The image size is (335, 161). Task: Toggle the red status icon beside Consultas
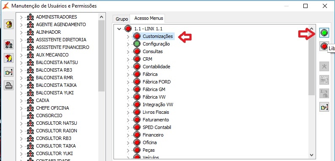pyautogui.click(x=137, y=51)
